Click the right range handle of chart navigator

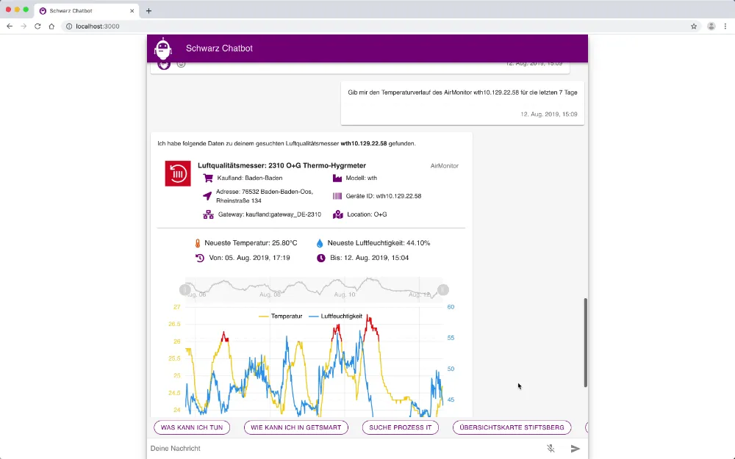tap(443, 290)
